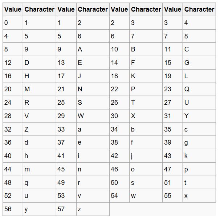Click the lowercase character a cell
Screen dimensions: 220x220
click(93, 129)
